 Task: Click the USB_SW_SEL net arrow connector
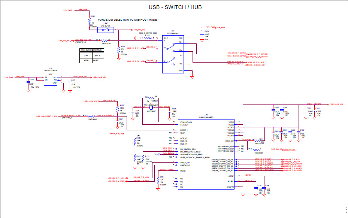click(133, 30)
